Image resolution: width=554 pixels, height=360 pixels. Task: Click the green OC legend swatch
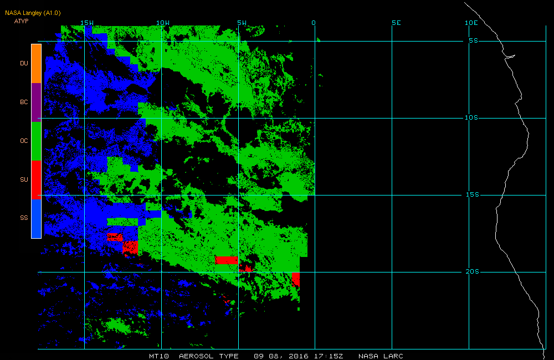[x=37, y=141]
